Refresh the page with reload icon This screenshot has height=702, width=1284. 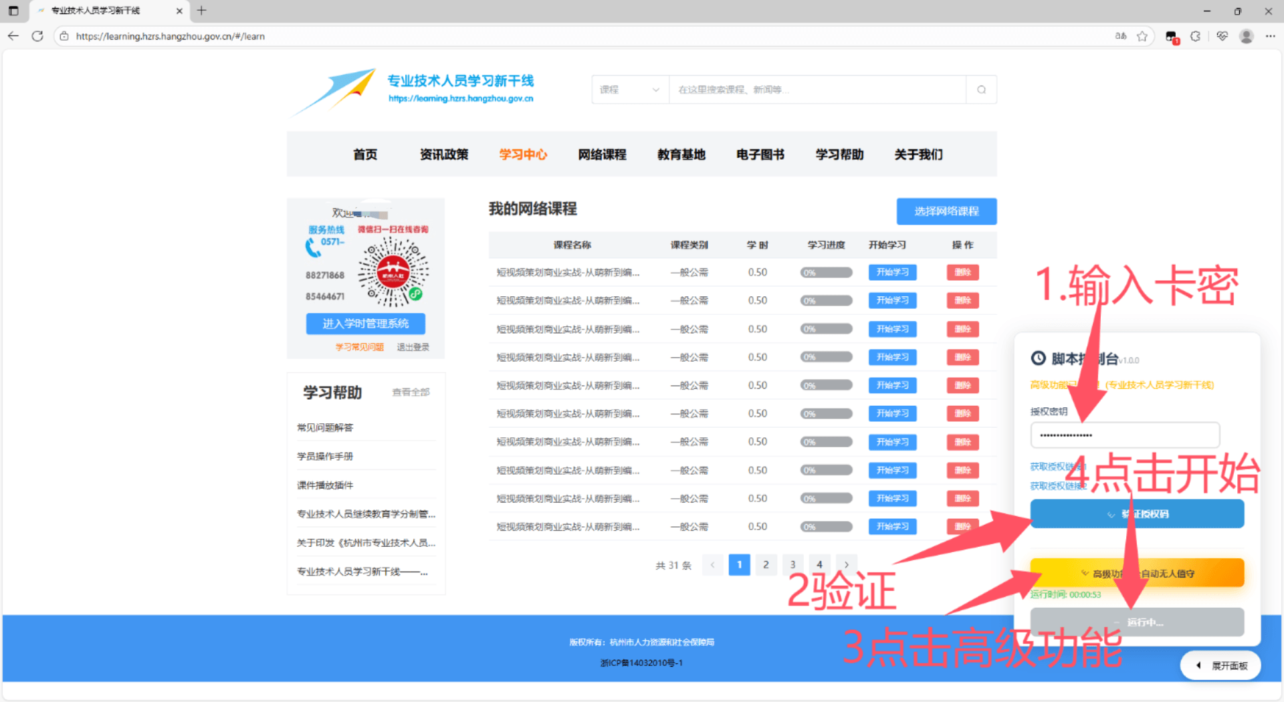(x=37, y=36)
